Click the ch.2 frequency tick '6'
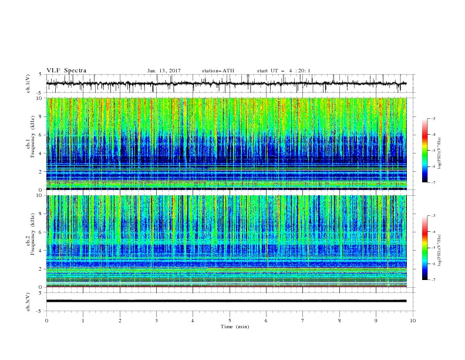The width and height of the screenshot is (465, 360). (x=41, y=232)
